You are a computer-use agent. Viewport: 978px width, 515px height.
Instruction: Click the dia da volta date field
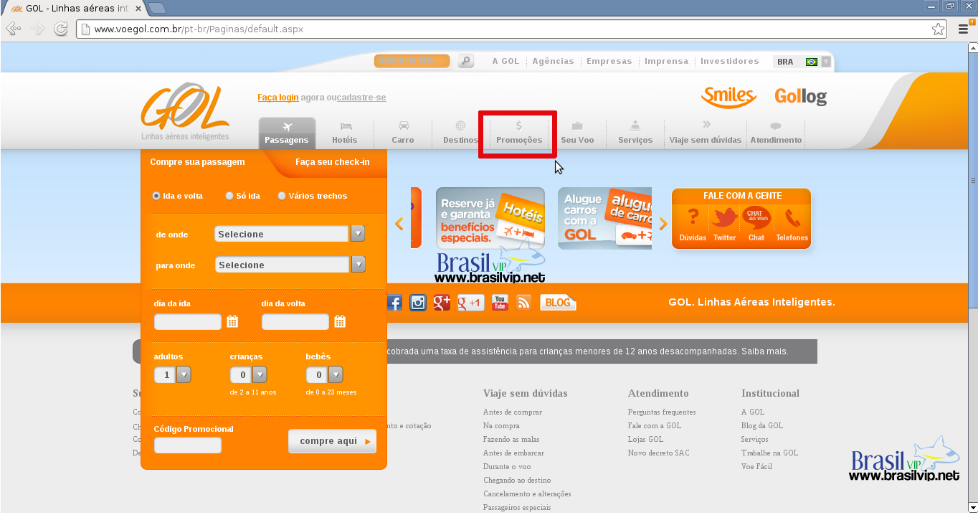click(x=295, y=321)
